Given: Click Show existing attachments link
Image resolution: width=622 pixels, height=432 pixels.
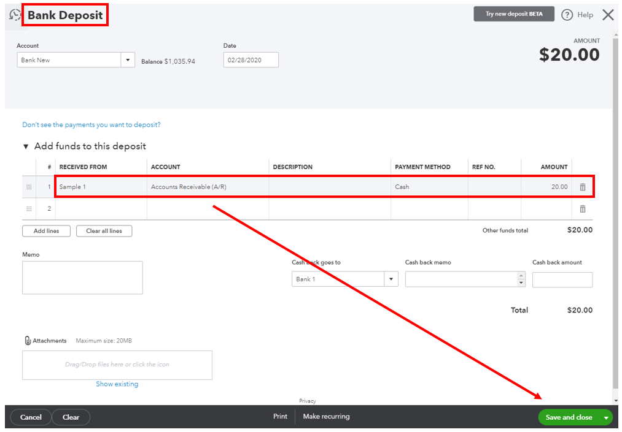Looking at the screenshot, I should tap(117, 383).
